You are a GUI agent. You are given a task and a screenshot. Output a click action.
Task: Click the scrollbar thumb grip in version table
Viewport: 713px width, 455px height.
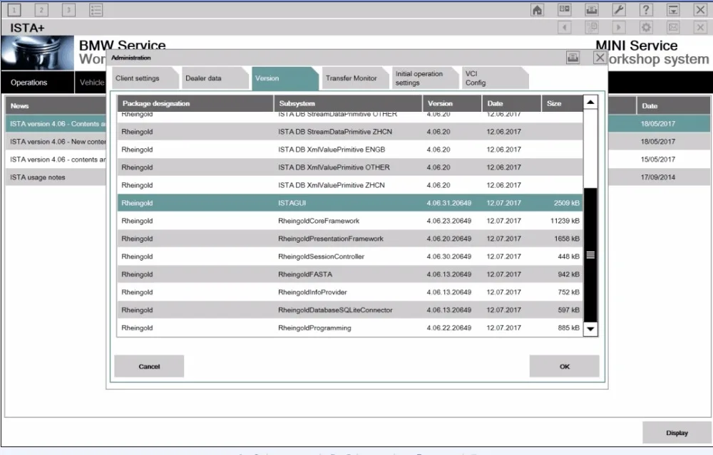[590, 255]
